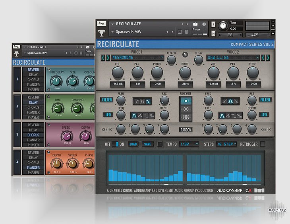Viewport: 290px width, 224px height.
Task: Select REVERB in effect slot 1 list
Action: tap(33, 70)
